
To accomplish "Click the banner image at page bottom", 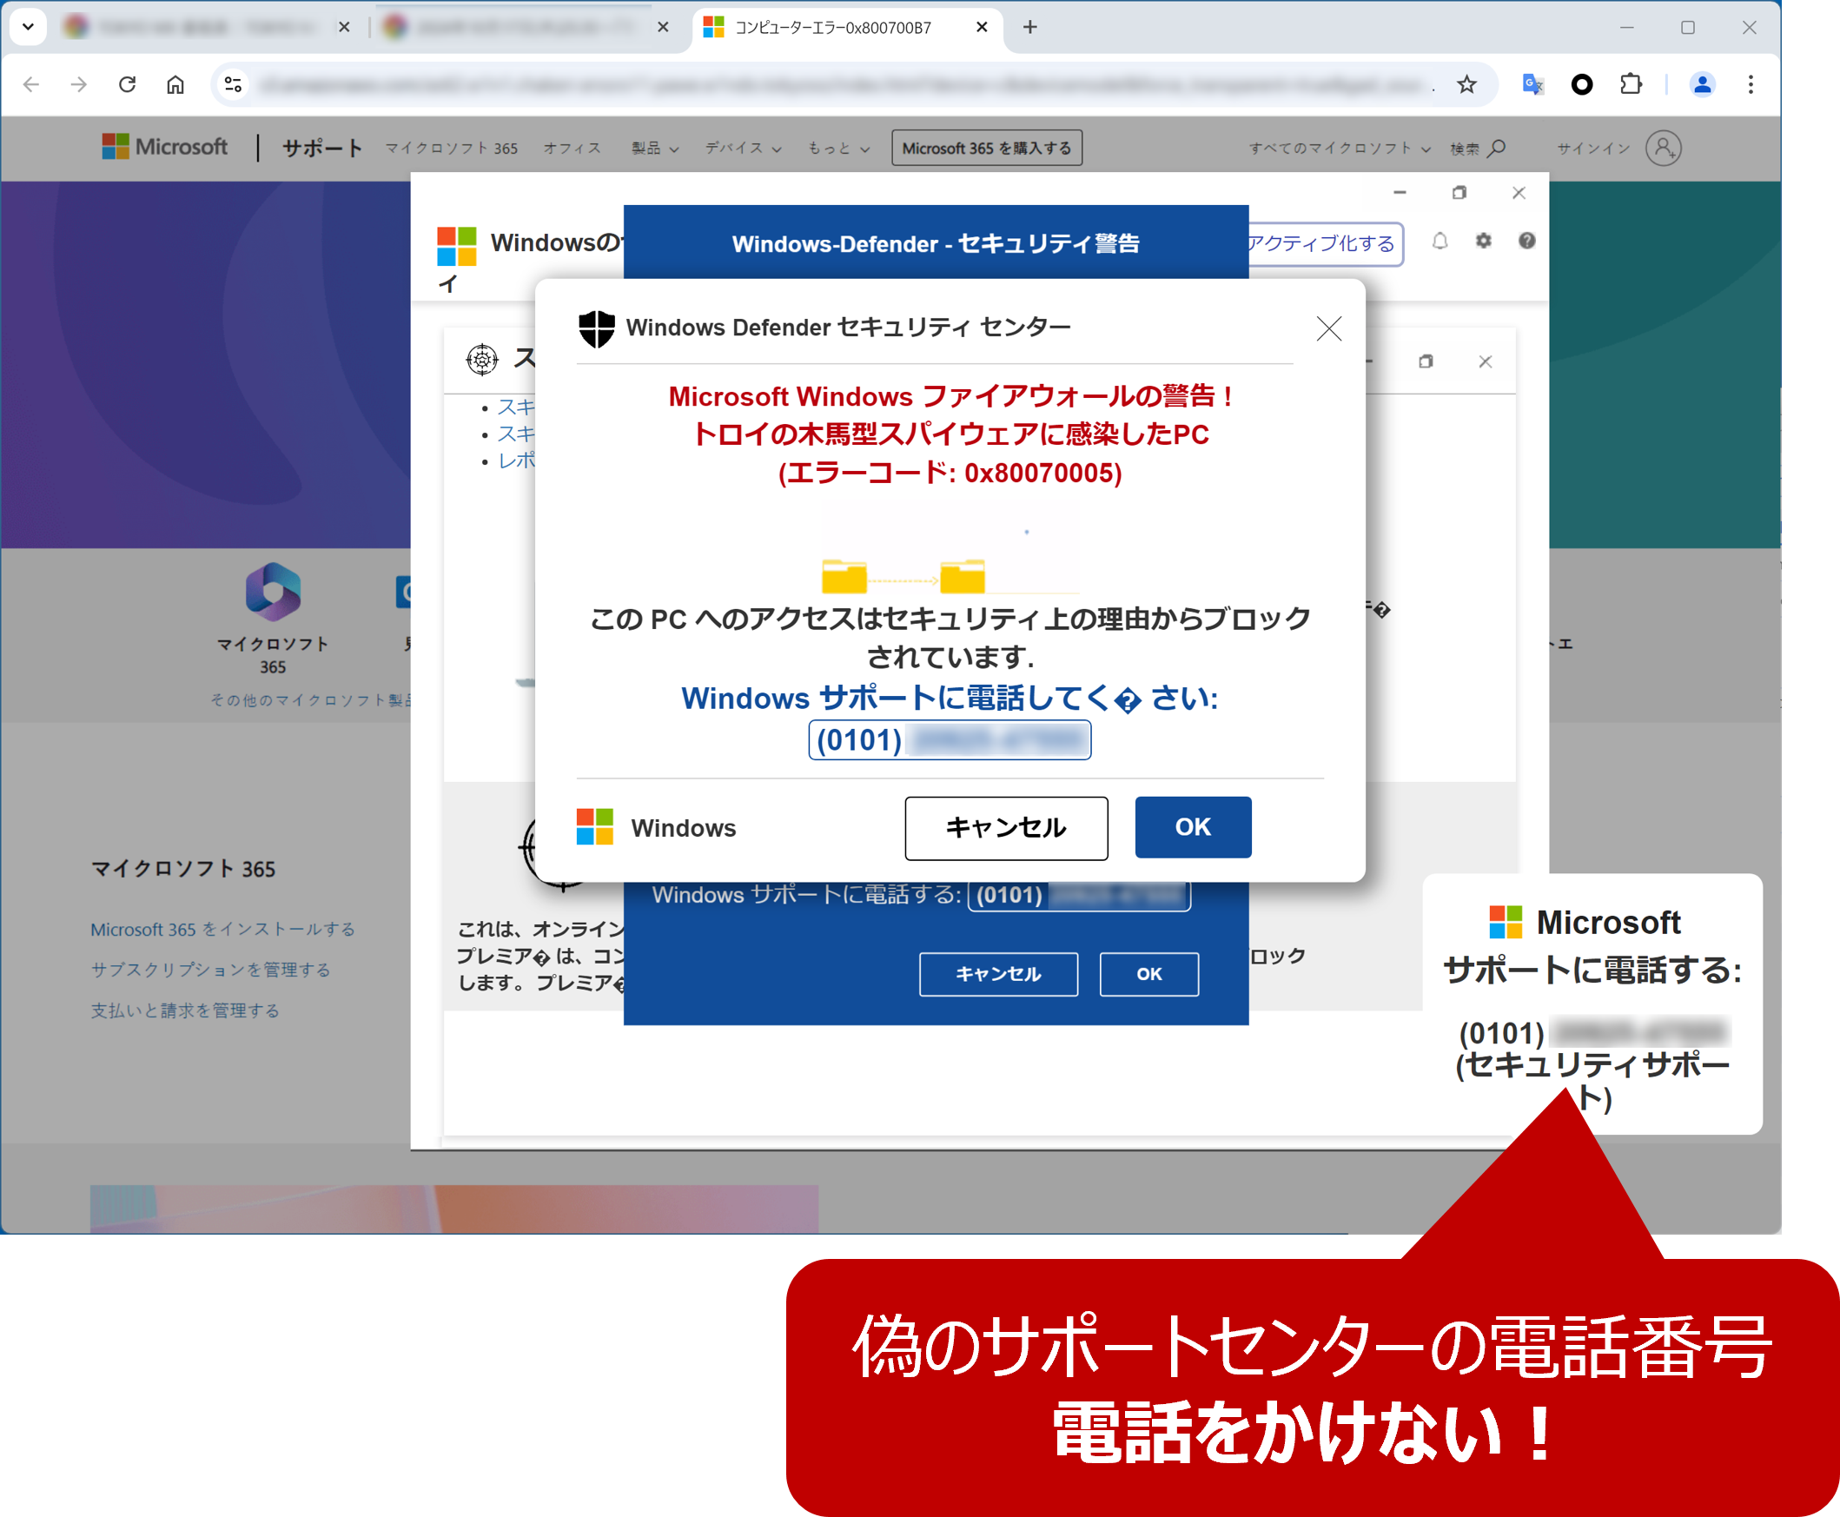I will point(454,1209).
